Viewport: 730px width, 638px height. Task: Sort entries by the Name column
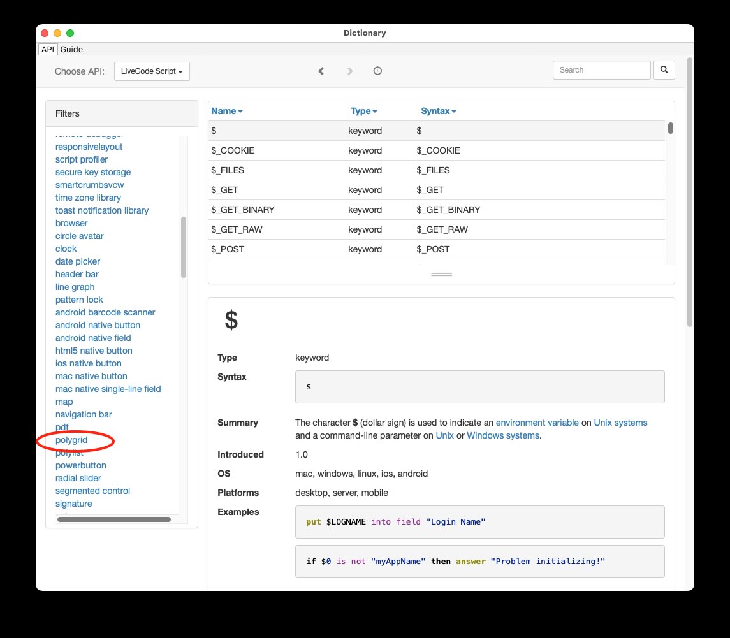point(226,111)
